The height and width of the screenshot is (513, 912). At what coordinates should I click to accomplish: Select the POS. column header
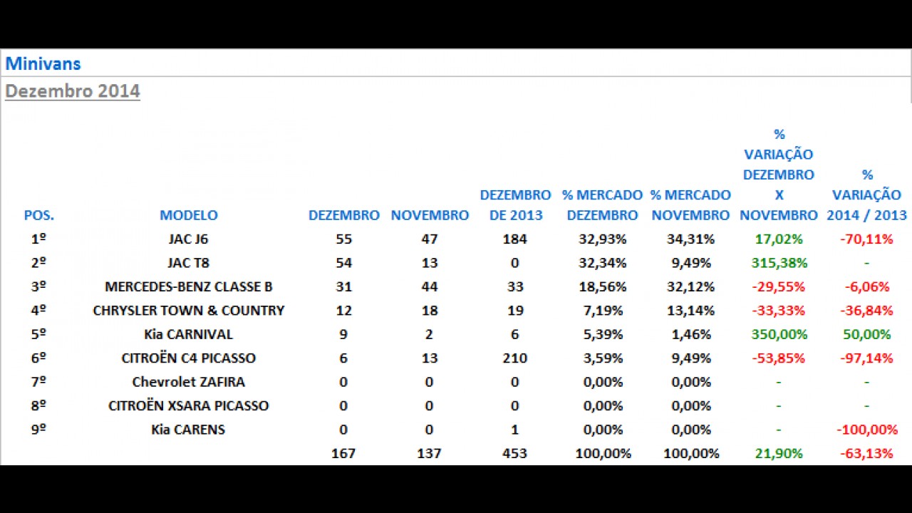pyautogui.click(x=39, y=215)
